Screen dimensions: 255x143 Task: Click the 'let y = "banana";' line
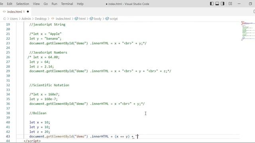coord(45,39)
